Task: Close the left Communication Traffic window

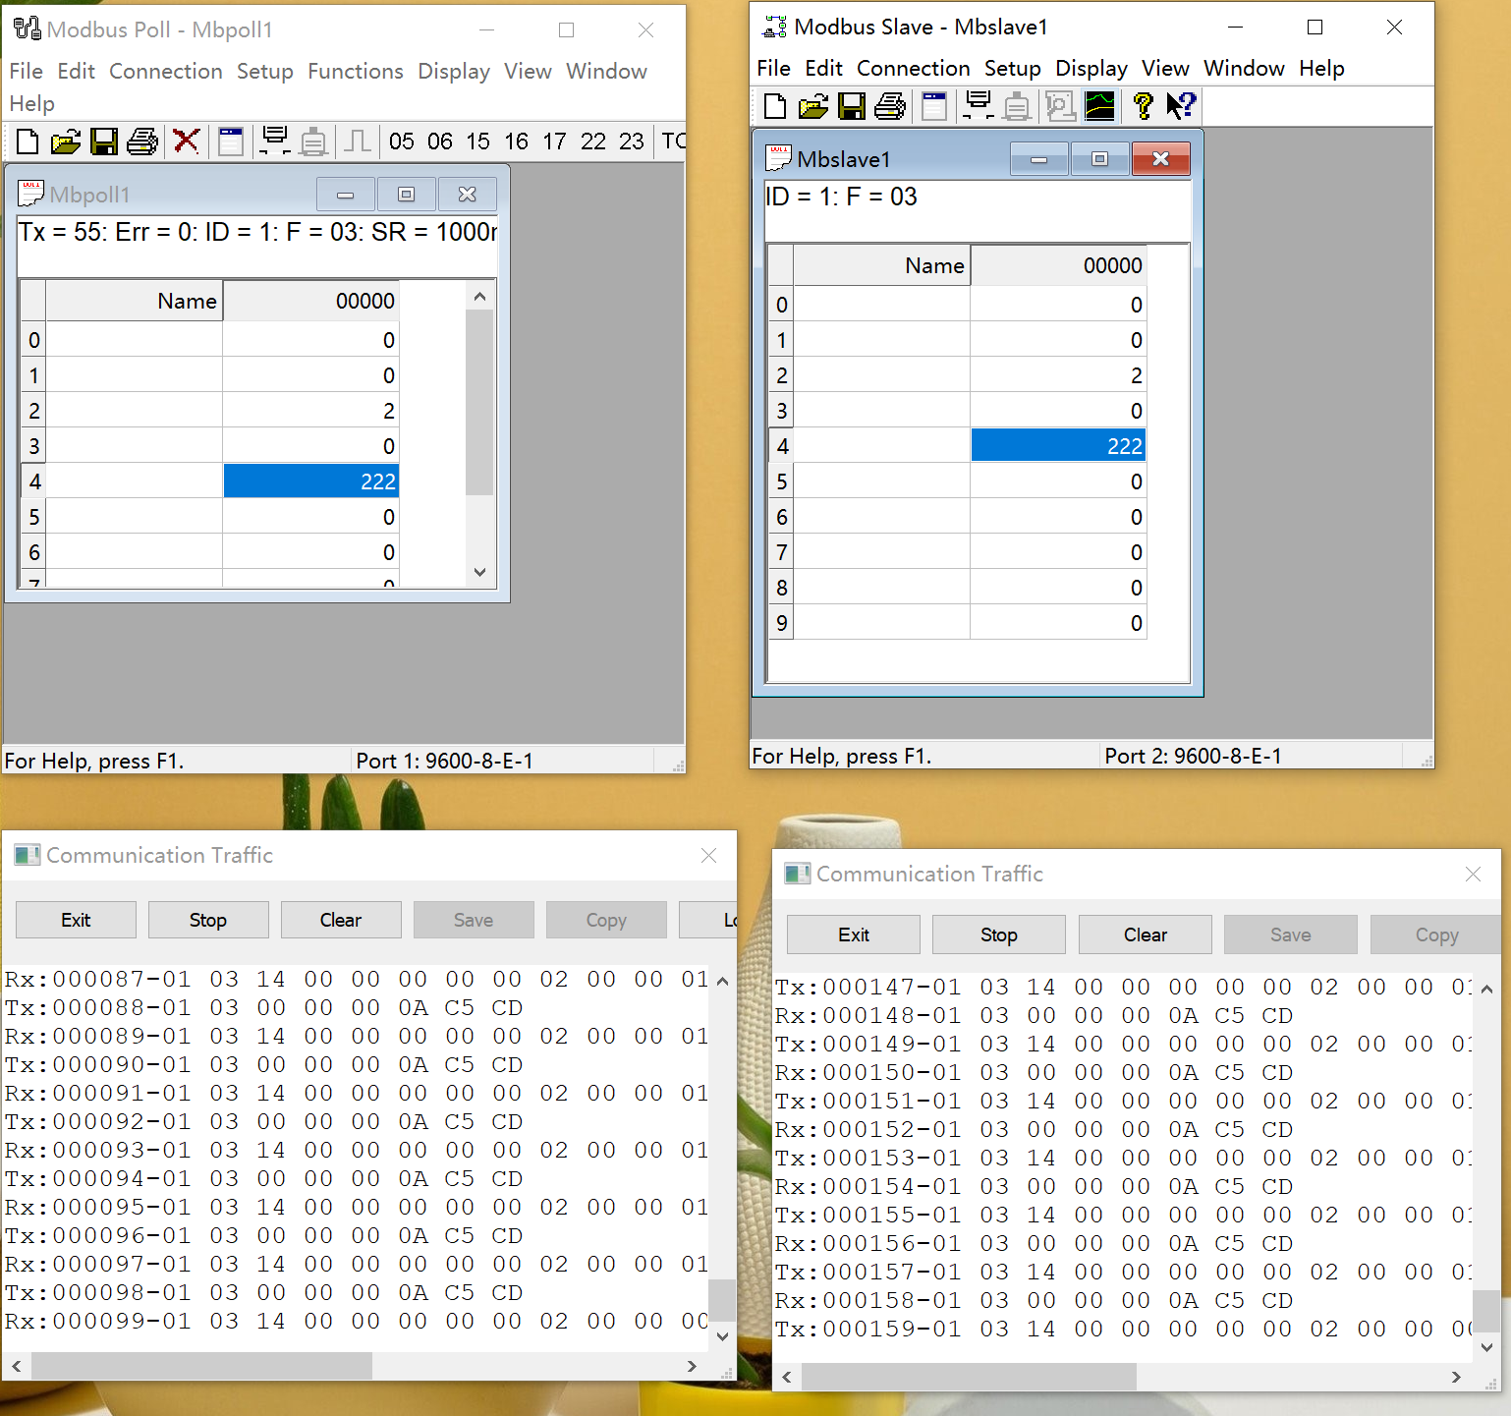Action: tap(708, 855)
